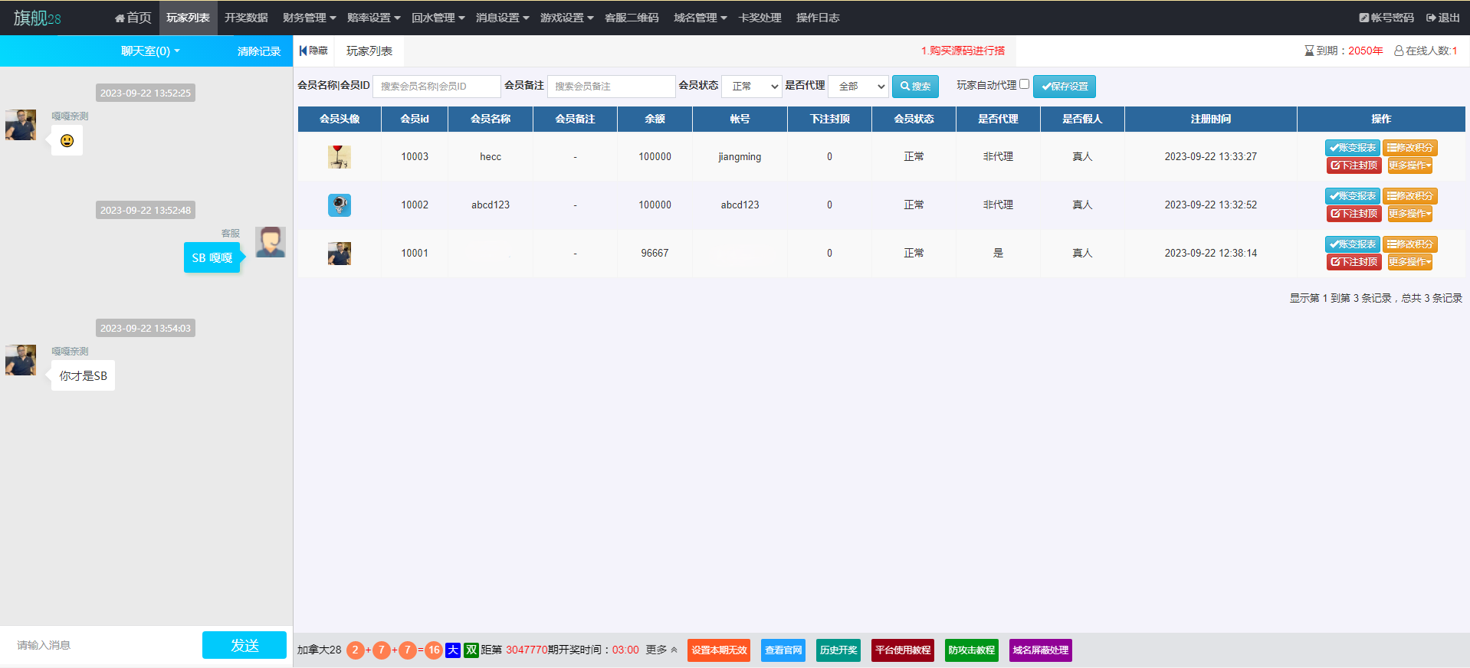Send the chat message

244,645
